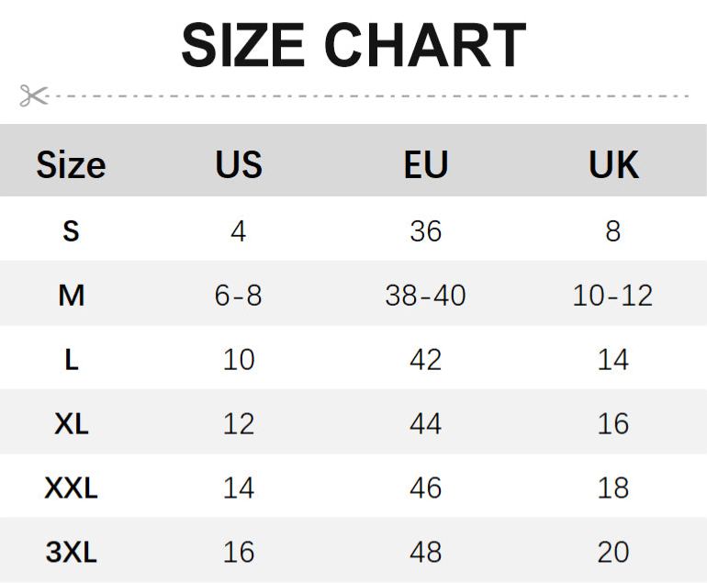707x583 pixels.
Task: Click US value 6-8 for size M
Action: point(239,295)
